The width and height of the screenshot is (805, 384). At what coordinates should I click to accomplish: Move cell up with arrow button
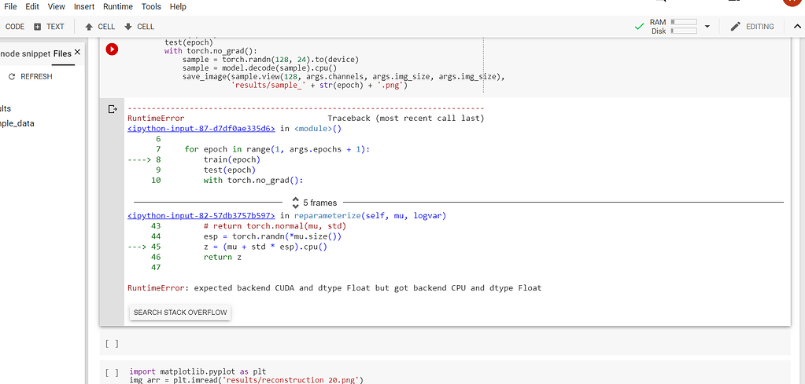coord(100,27)
